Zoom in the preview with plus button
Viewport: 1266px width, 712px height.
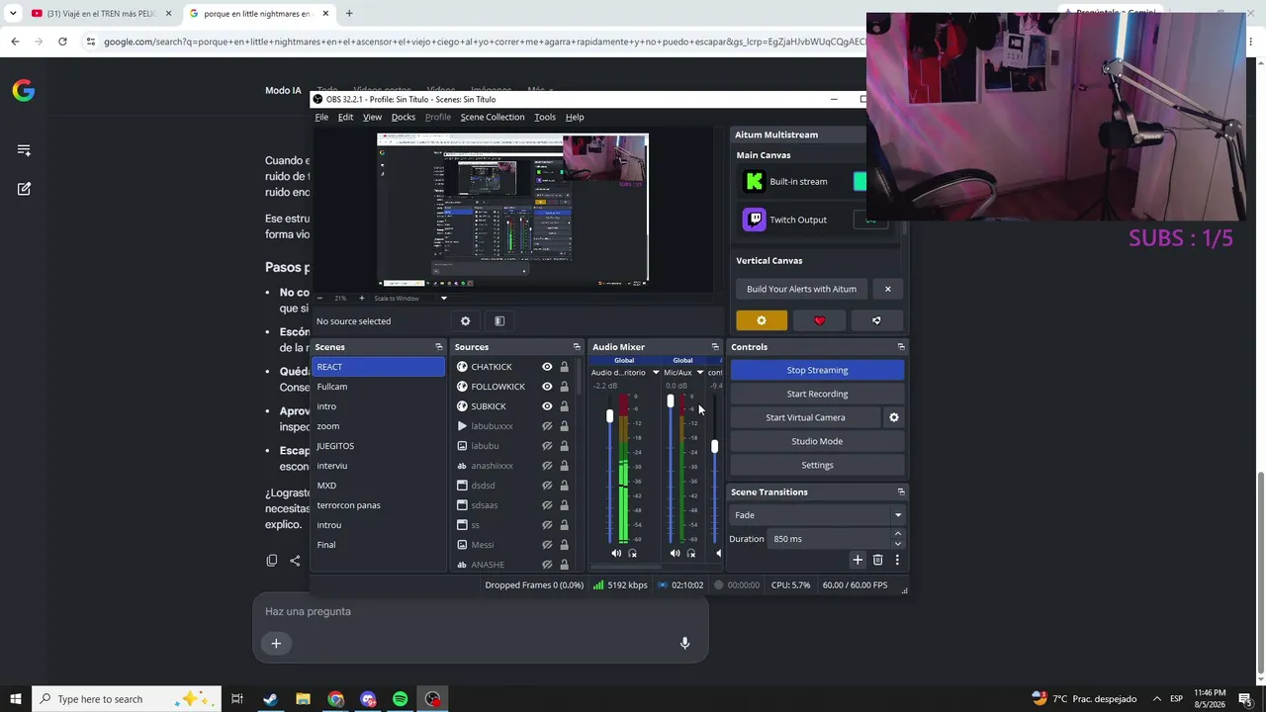tap(361, 298)
